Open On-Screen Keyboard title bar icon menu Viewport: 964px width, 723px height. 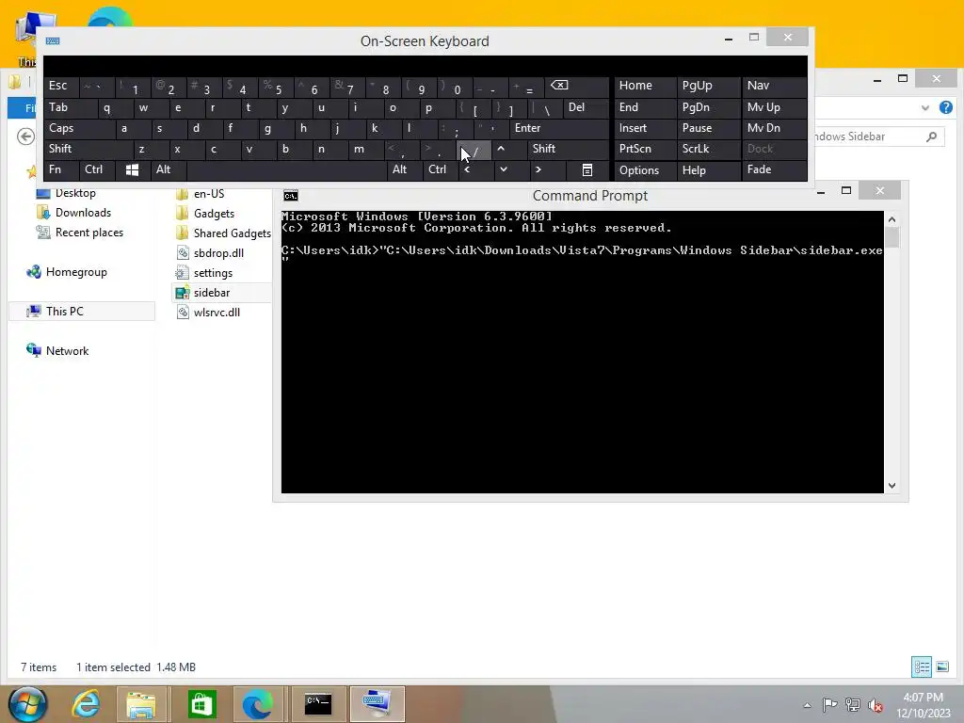click(53, 41)
